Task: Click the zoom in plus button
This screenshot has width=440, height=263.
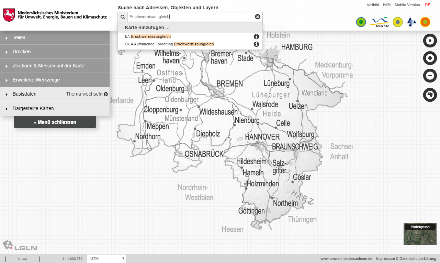Action: click(x=429, y=58)
